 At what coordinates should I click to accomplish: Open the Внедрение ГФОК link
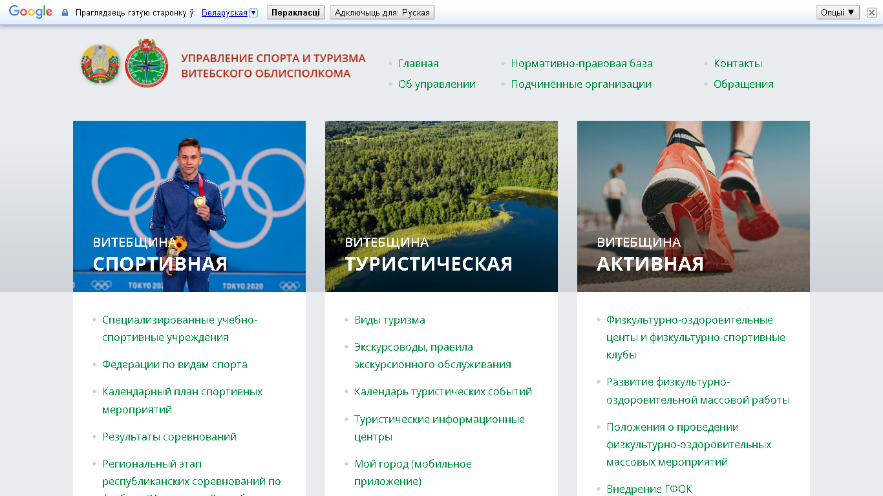(649, 489)
